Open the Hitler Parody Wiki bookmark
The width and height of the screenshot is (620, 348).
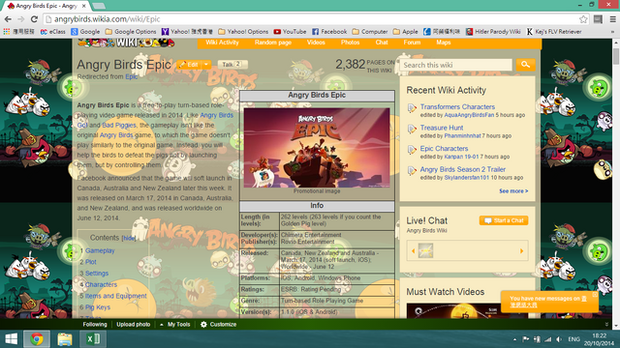493,32
